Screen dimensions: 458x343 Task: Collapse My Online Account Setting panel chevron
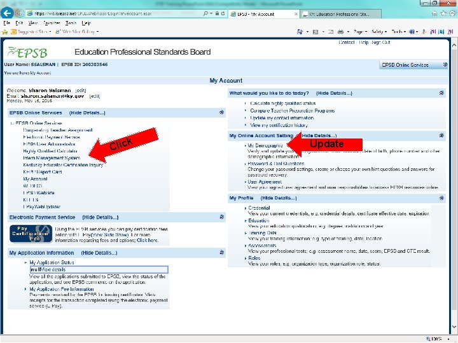[x=441, y=135]
